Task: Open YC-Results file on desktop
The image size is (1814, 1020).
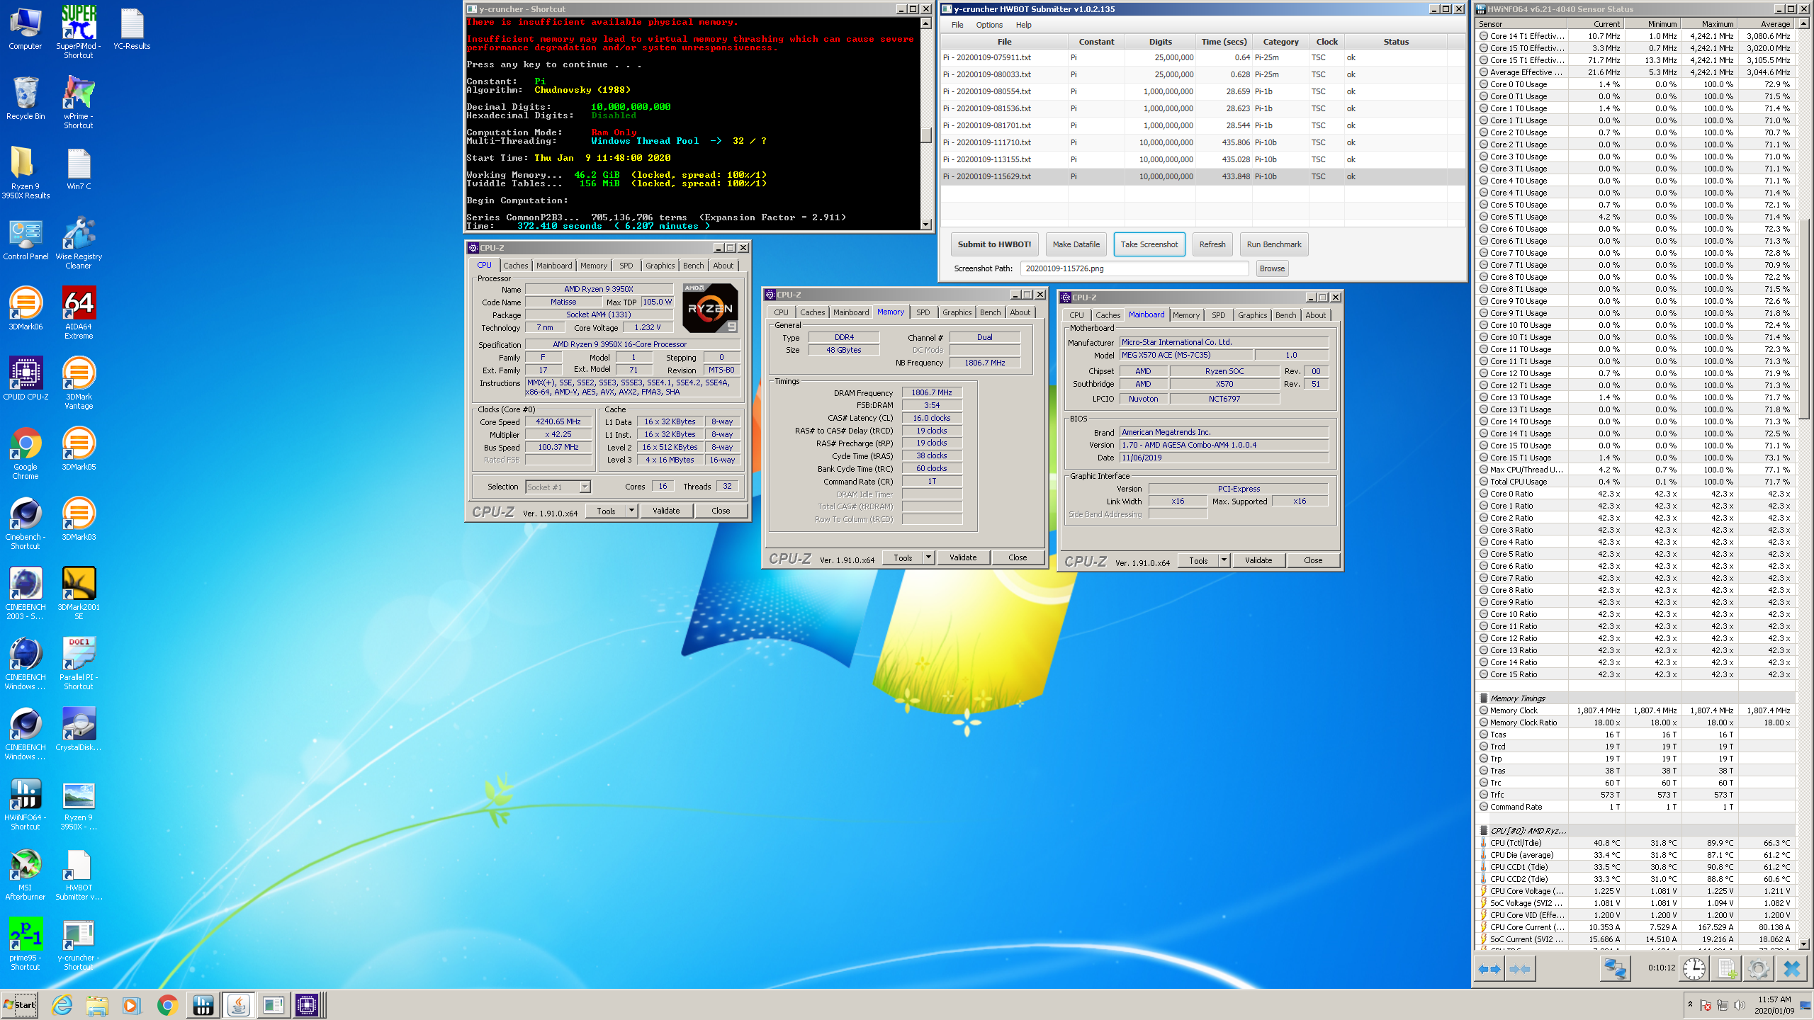Action: tap(132, 29)
